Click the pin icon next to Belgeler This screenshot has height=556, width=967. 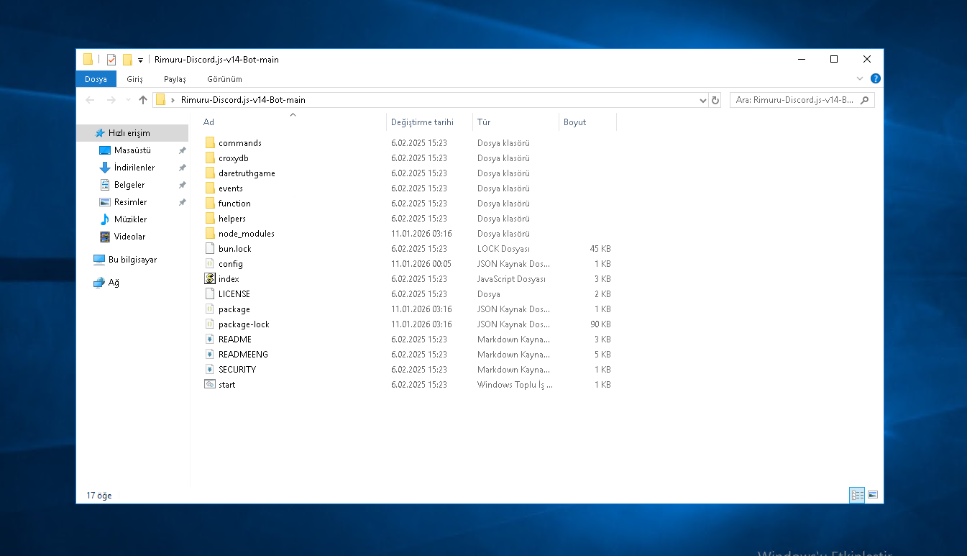[x=182, y=185]
